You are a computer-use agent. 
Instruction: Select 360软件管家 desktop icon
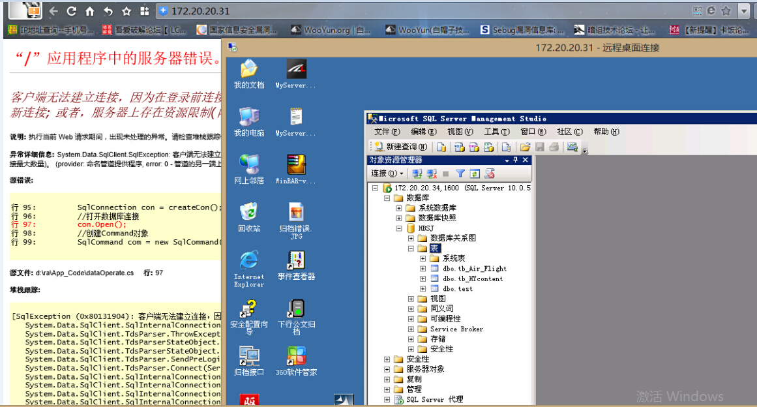coord(297,361)
